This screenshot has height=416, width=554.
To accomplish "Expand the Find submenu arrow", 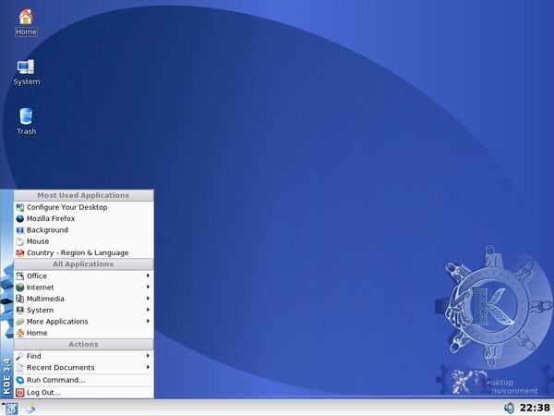I will point(148,356).
